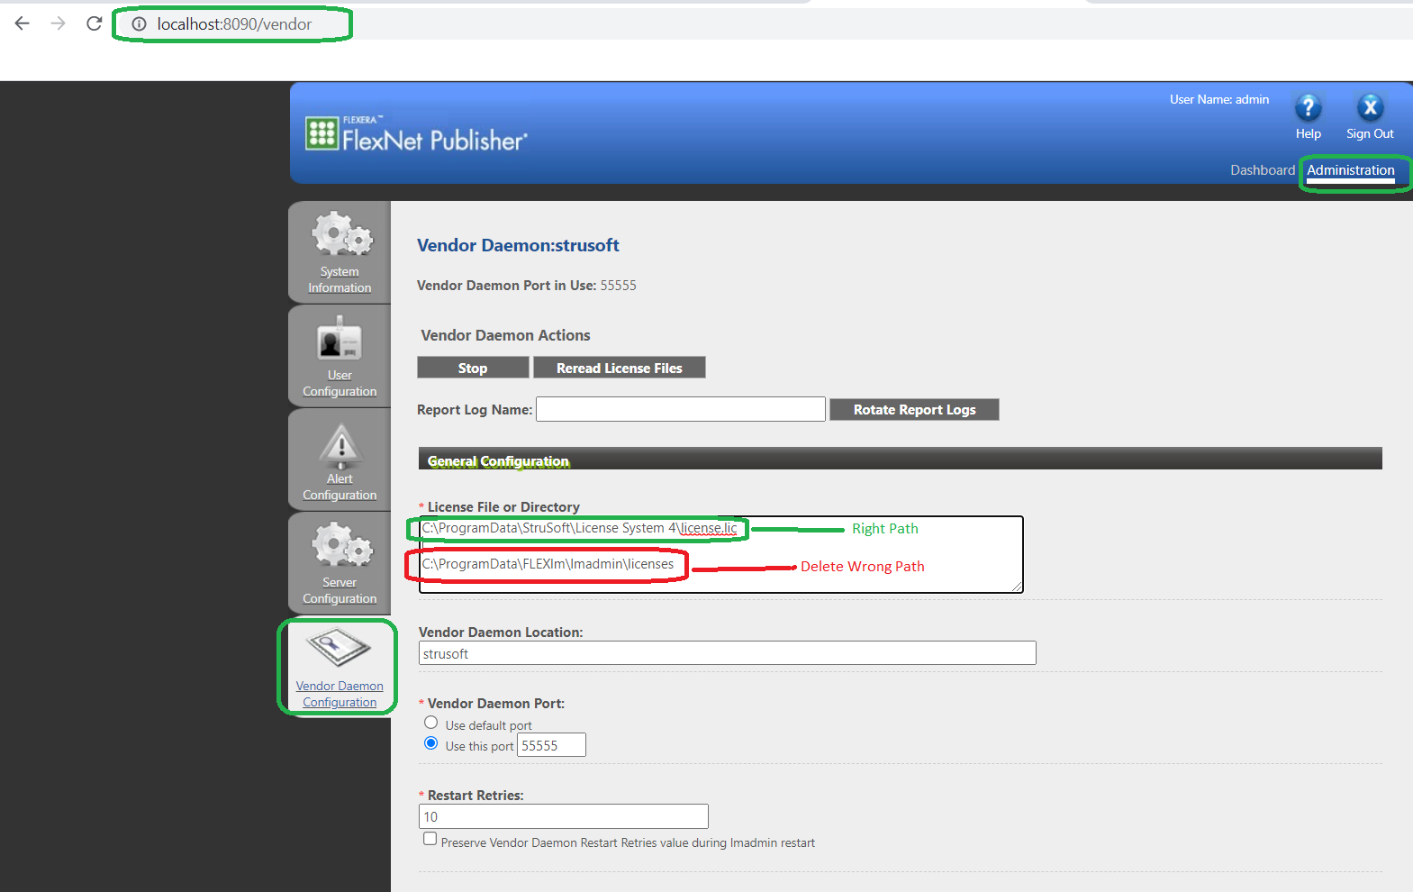
Task: Click the General Configuration section header
Action: [901, 459]
